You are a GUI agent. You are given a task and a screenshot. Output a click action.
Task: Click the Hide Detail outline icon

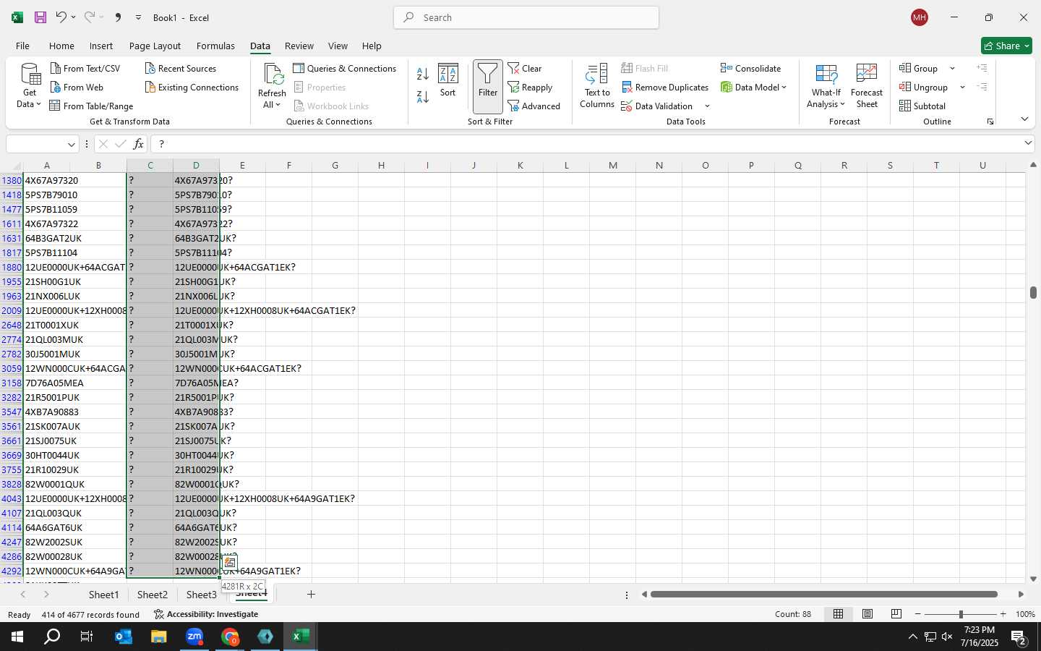tap(982, 87)
